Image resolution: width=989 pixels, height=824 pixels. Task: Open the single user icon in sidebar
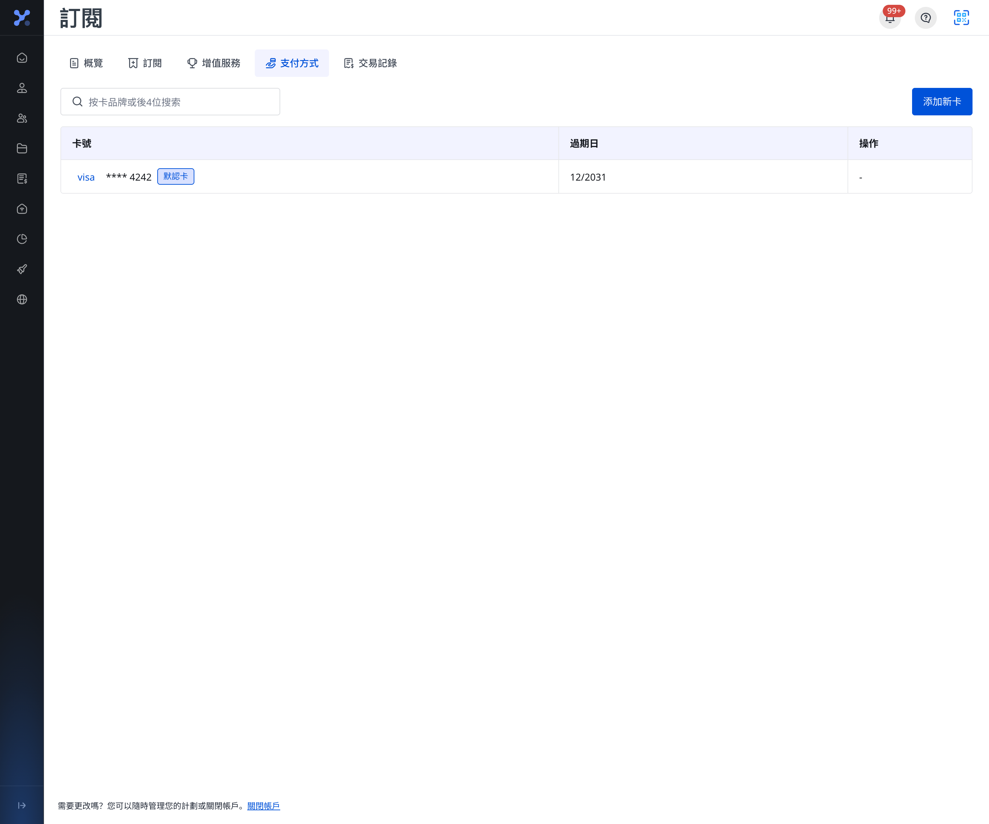click(22, 88)
